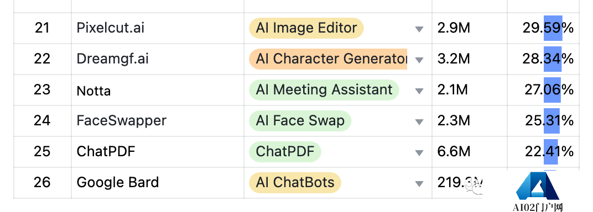593x212 pixels.
Task: Click the AI Meeting Assistant tag
Action: coord(324,90)
